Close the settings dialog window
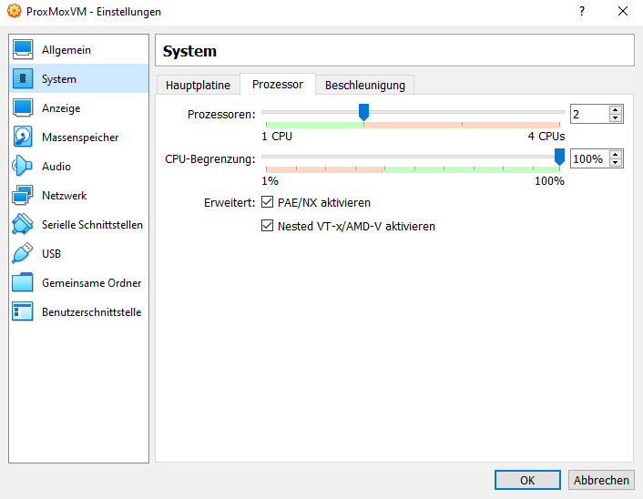The width and height of the screenshot is (643, 499). click(623, 11)
